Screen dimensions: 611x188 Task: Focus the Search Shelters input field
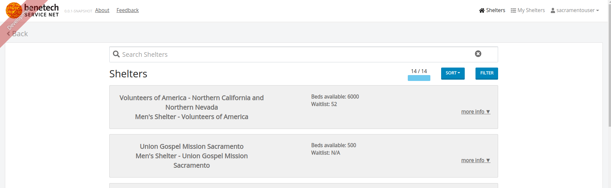click(303, 55)
